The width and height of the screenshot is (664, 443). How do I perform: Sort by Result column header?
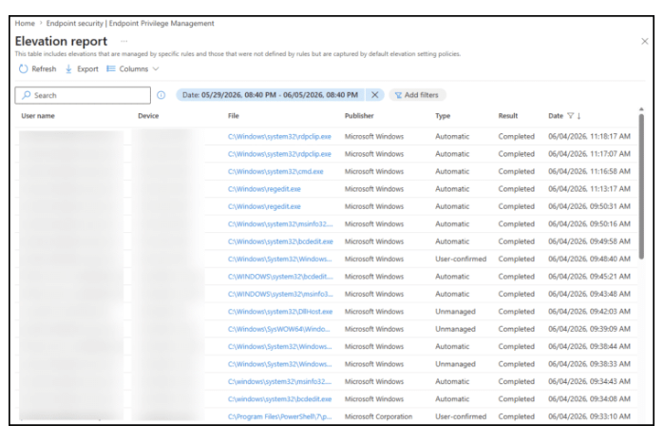pos(508,116)
